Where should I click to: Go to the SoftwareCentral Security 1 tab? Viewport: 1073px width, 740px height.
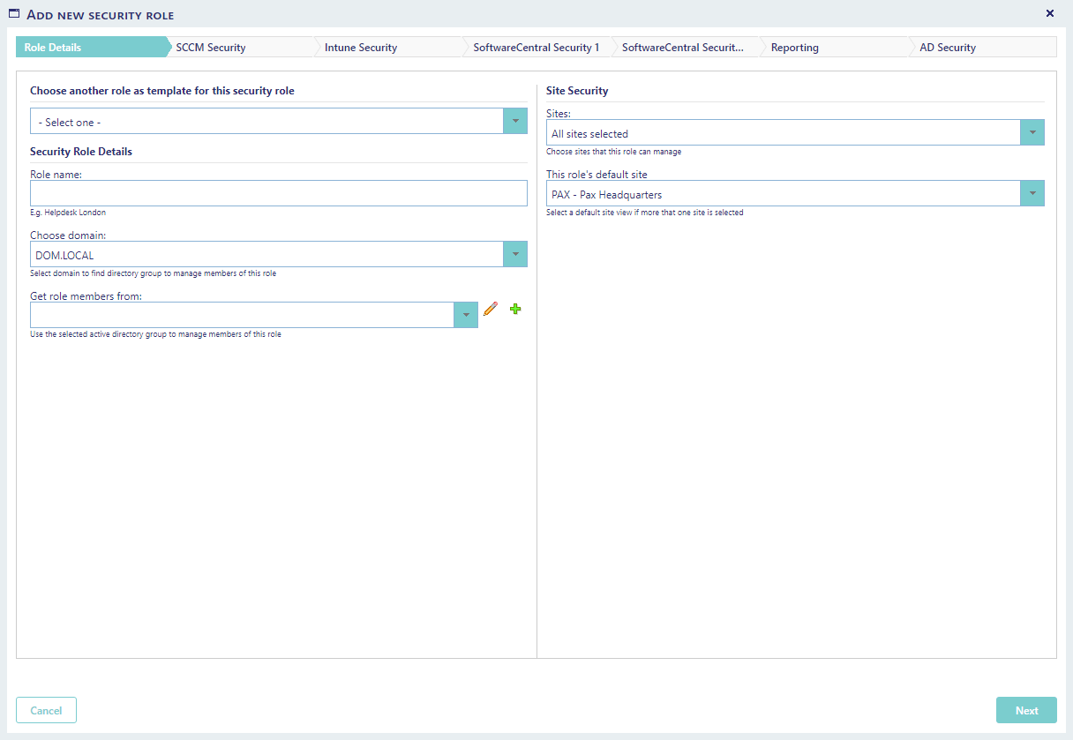(536, 48)
